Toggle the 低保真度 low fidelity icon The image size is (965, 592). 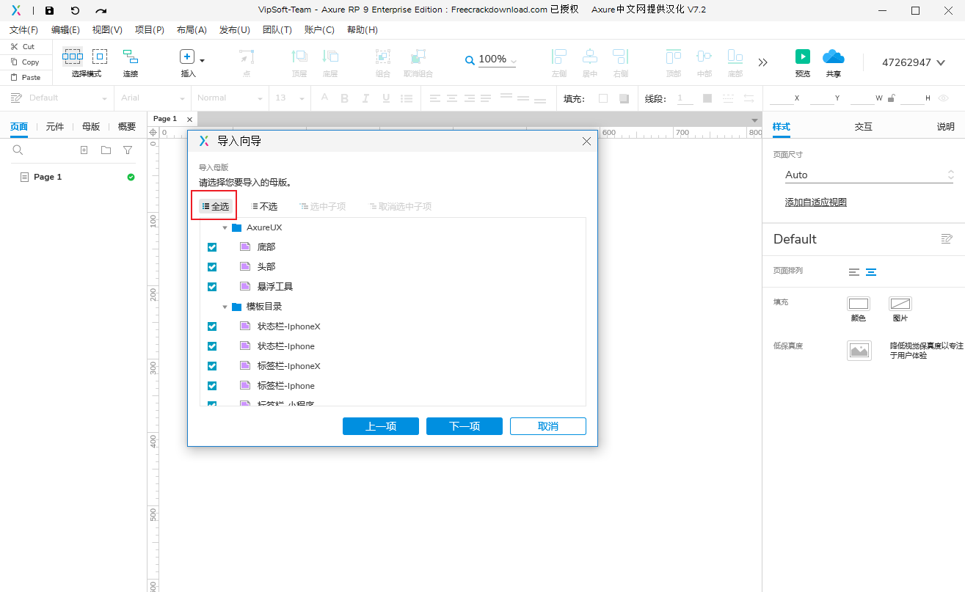pyautogui.click(x=859, y=351)
